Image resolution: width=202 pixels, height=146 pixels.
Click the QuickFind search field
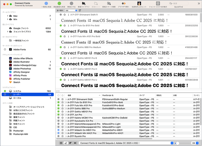tap(178, 3)
